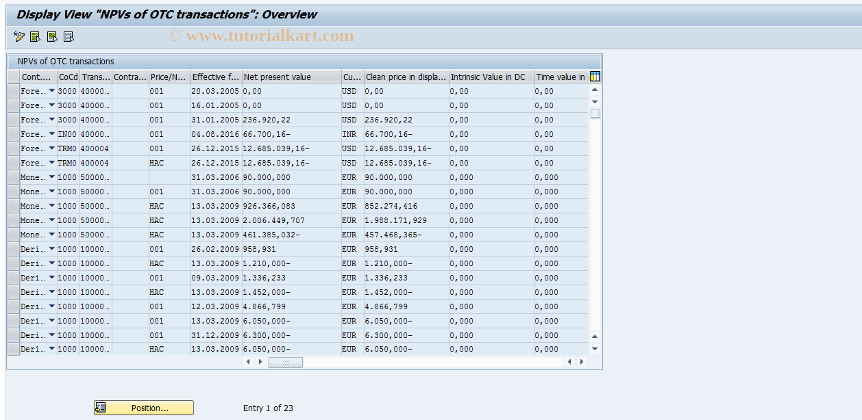This screenshot has width=862, height=420.
Task: Toggle Display/Change mode pencil icon
Action: coord(19,37)
